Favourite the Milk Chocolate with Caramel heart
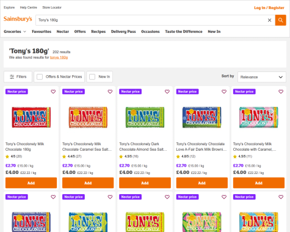The image size is (290, 232). pyautogui.click(x=281, y=92)
